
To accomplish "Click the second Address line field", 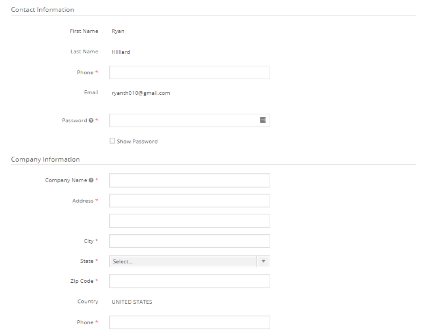I will tap(190, 221).
